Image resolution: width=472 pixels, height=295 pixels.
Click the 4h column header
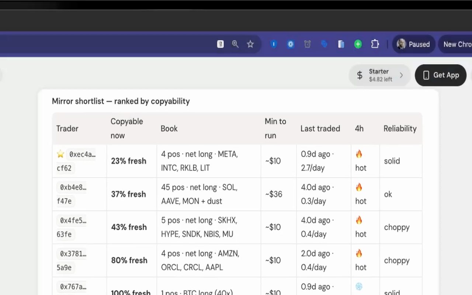359,129
